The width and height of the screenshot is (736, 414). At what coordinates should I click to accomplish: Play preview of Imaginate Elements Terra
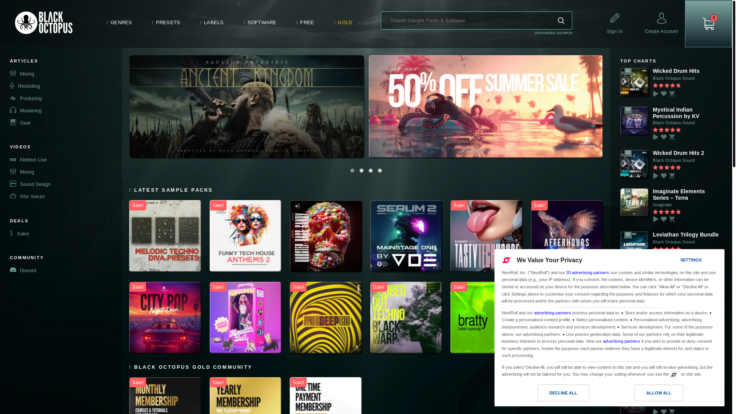coord(655,219)
